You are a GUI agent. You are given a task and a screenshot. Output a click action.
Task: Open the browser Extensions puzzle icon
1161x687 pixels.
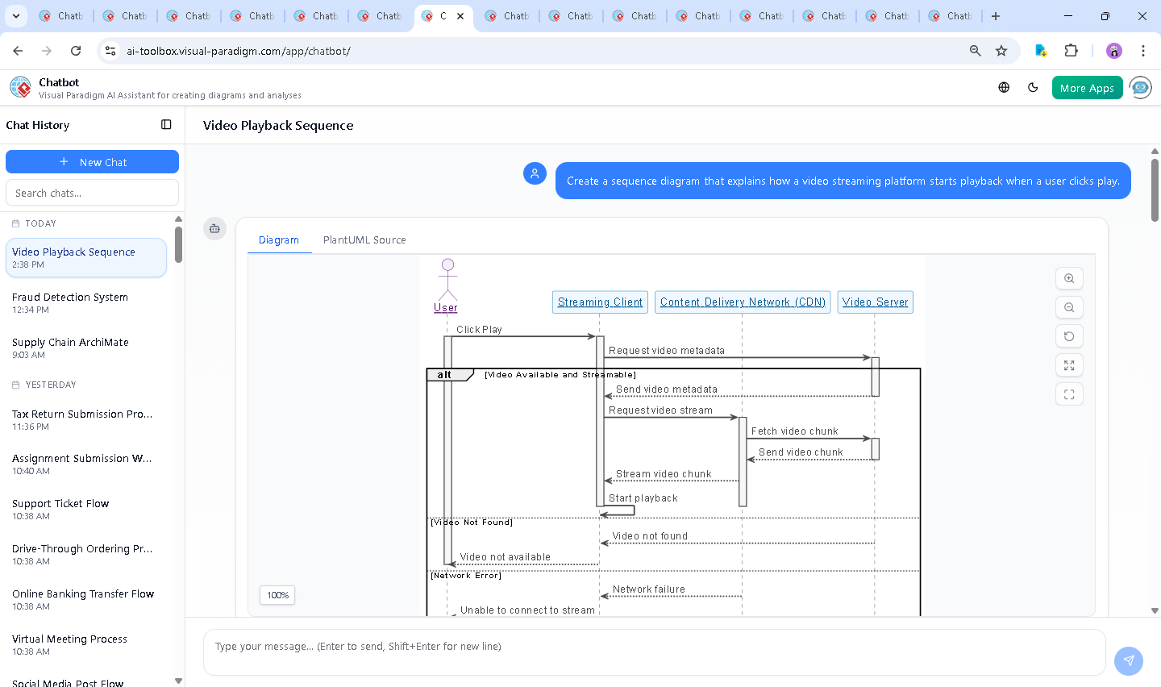click(x=1071, y=51)
